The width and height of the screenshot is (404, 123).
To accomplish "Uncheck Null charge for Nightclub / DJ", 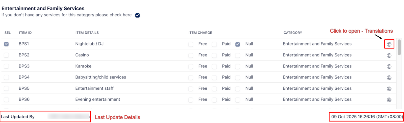I will coord(238,44).
